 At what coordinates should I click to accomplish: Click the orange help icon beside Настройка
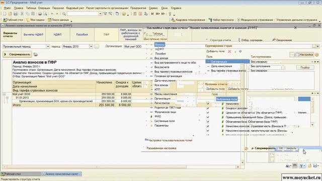(317, 55)
